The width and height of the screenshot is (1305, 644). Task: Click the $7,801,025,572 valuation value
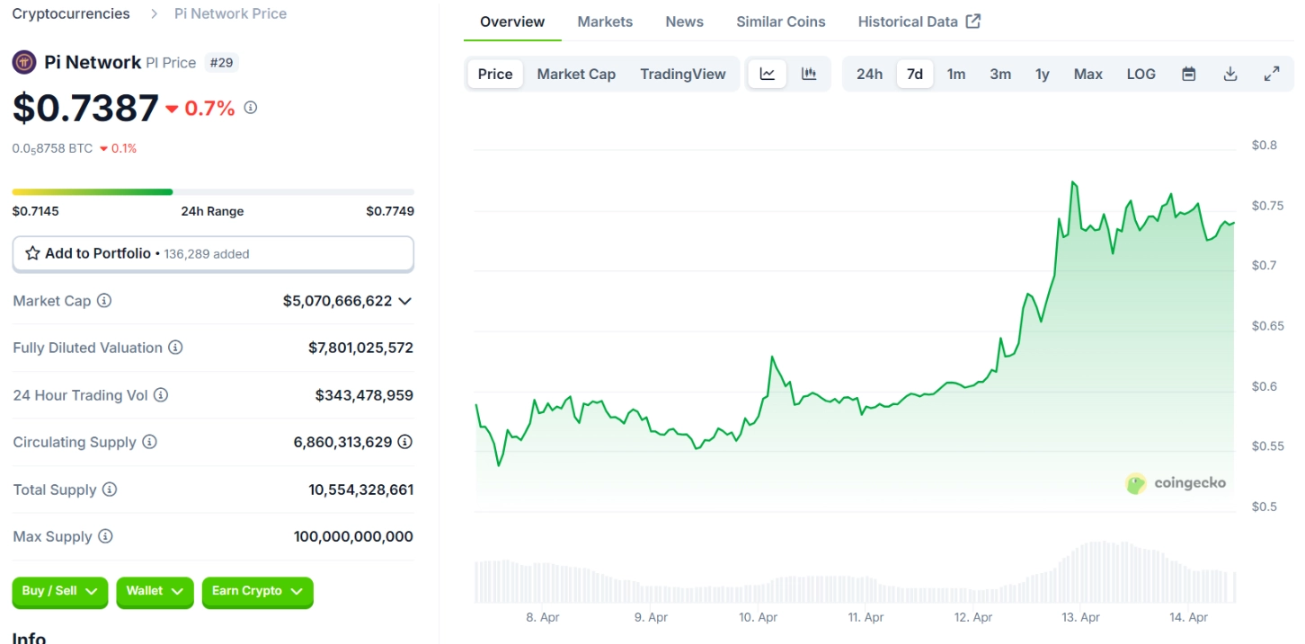(x=360, y=348)
